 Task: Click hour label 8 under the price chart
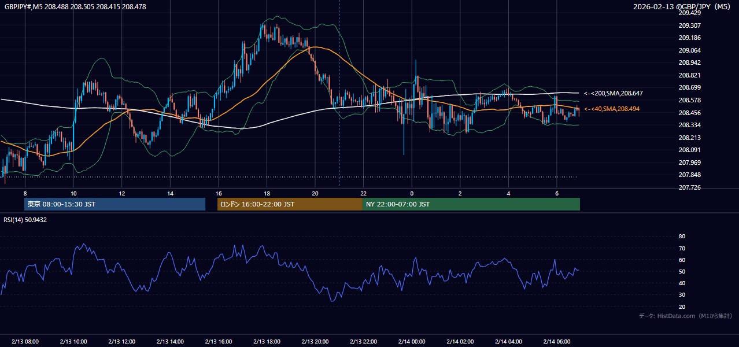coord(25,193)
